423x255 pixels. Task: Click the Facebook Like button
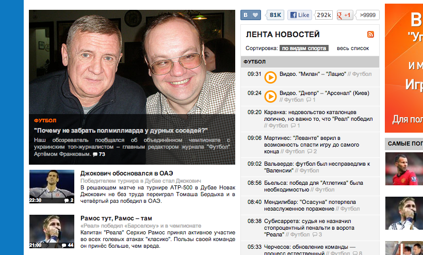tap(299, 15)
